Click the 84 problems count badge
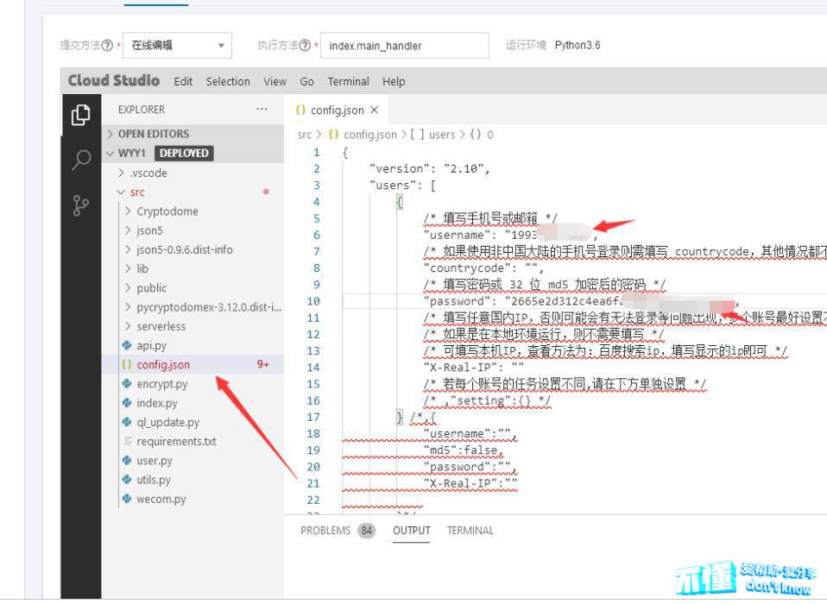827x604 pixels. [366, 530]
